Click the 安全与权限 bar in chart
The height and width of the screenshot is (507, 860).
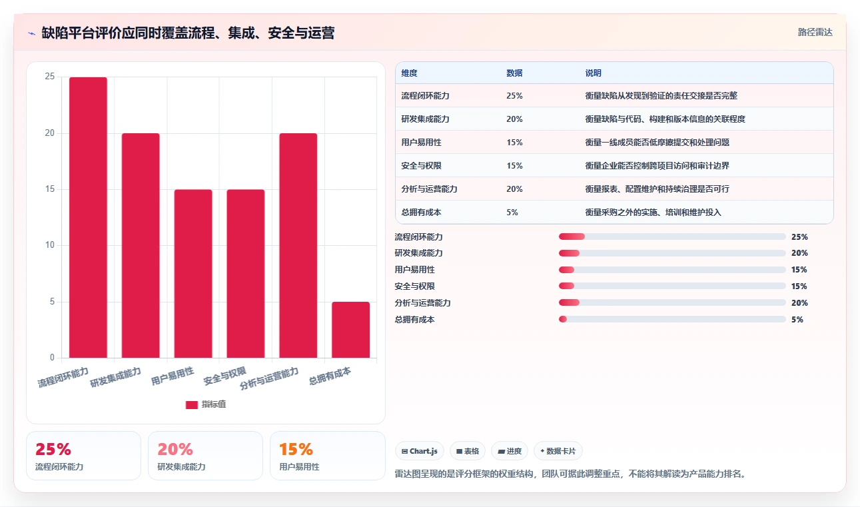coord(246,274)
